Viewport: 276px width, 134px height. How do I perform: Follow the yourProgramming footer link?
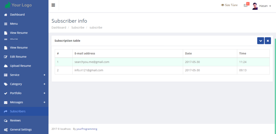[x=87, y=129]
